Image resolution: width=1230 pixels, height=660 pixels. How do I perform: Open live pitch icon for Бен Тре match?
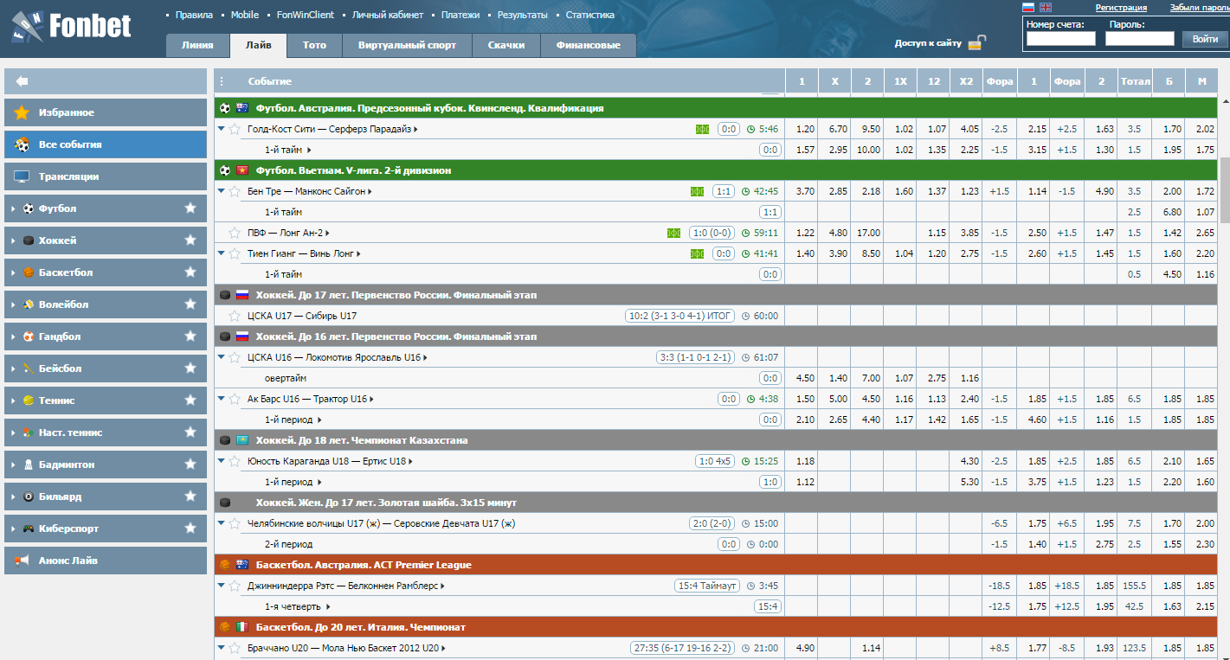pos(697,191)
